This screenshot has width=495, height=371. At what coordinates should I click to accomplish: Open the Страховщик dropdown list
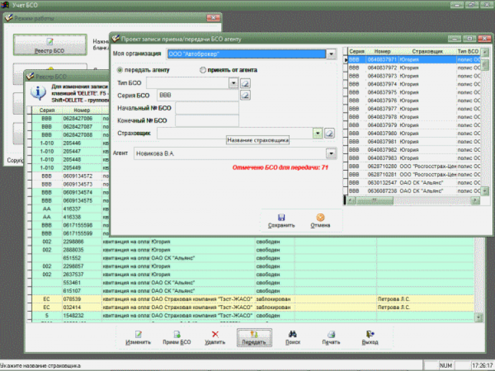[317, 133]
